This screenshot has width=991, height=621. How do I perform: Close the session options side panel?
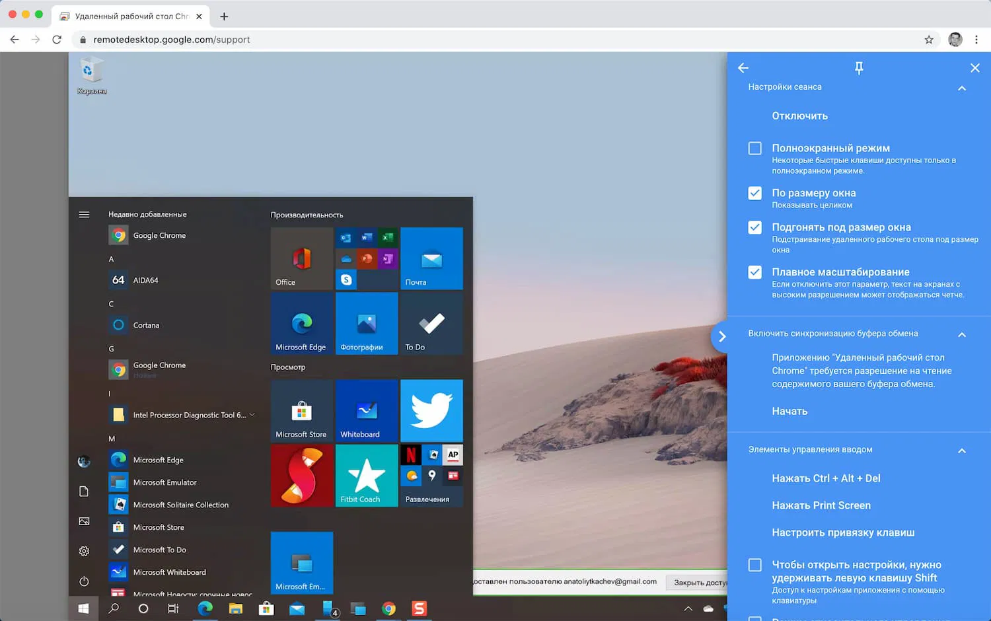point(974,67)
